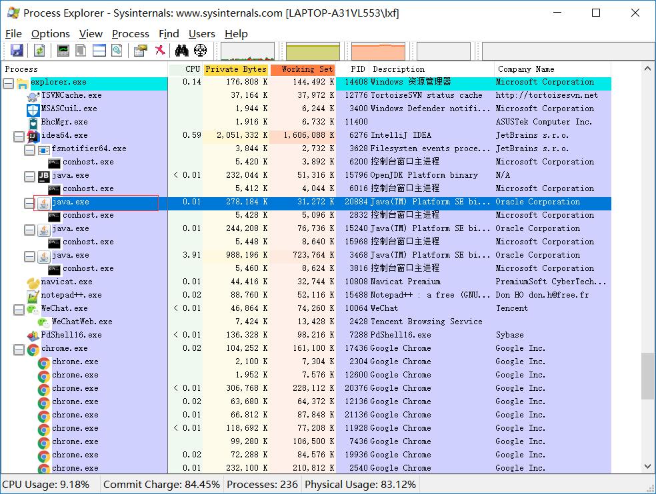The image size is (656, 494).
Task: Select the notepad++.exe process row
Action: [x=306, y=295]
